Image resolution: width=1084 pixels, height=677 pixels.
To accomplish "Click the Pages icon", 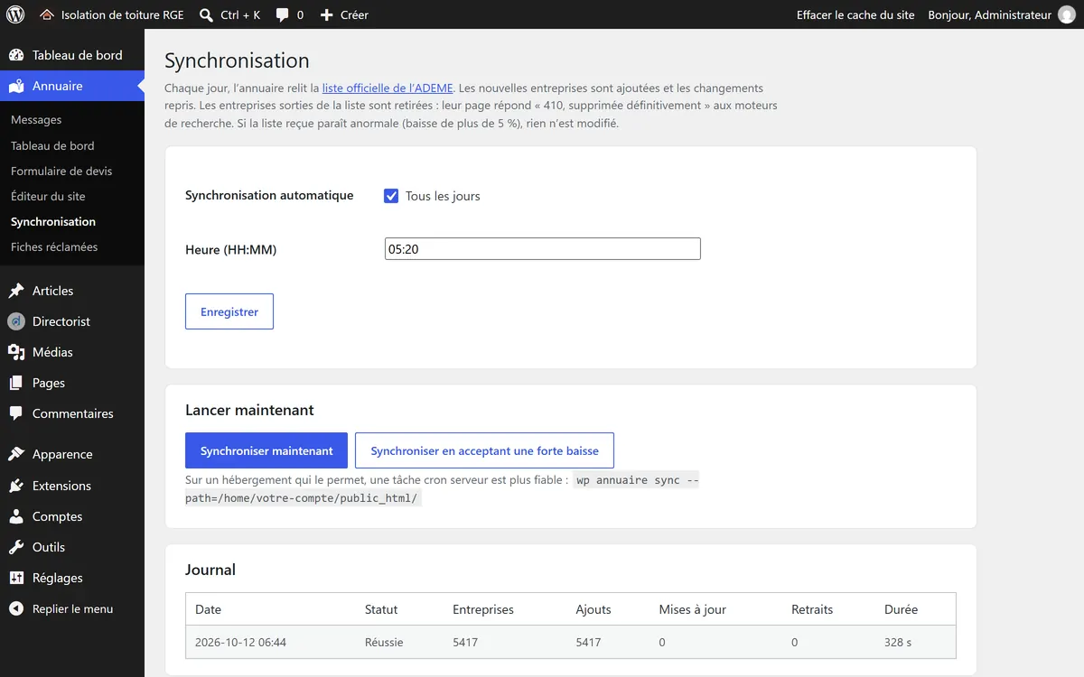I will [16, 383].
